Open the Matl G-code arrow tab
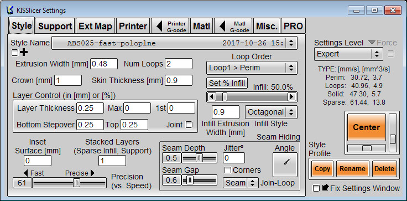This screenshot has height=201, width=407. 233,26
